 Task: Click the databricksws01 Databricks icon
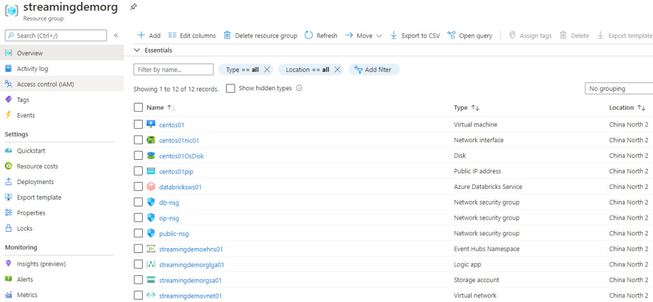151,187
